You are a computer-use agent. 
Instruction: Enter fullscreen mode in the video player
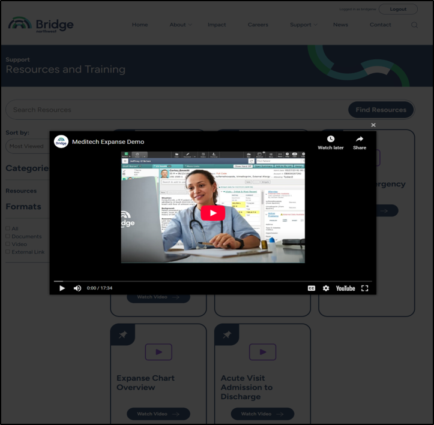pos(365,288)
